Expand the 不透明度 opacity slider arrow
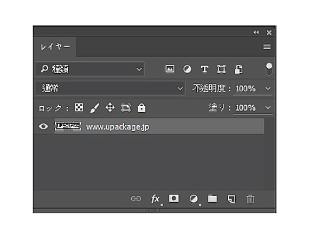 point(268,88)
